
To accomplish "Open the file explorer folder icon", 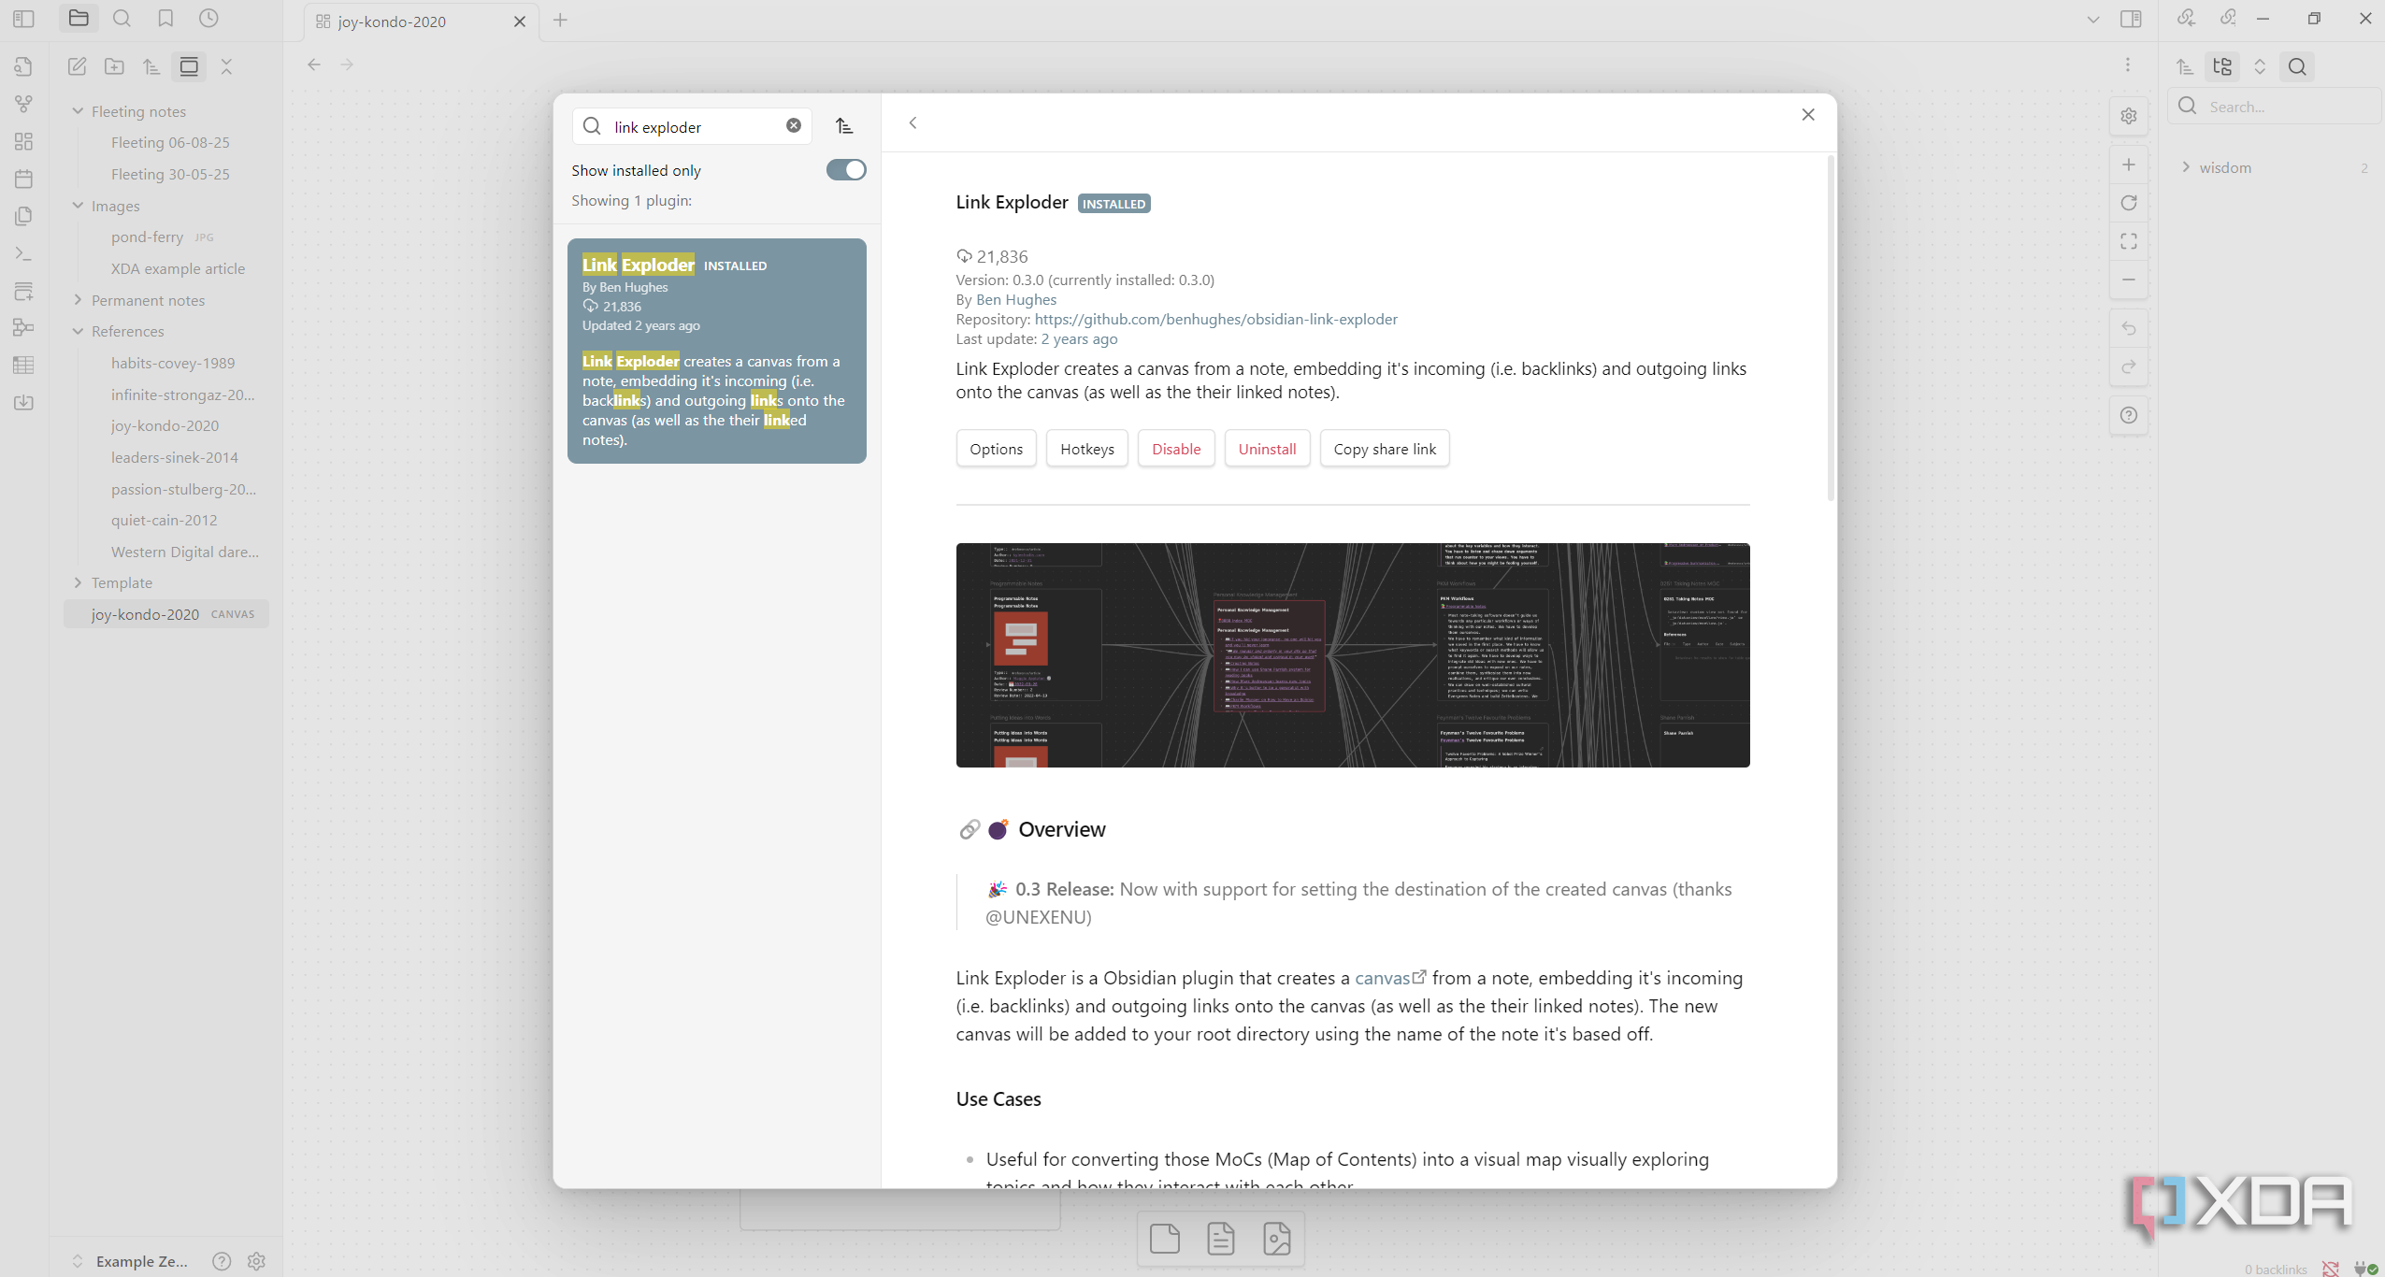I will [79, 19].
